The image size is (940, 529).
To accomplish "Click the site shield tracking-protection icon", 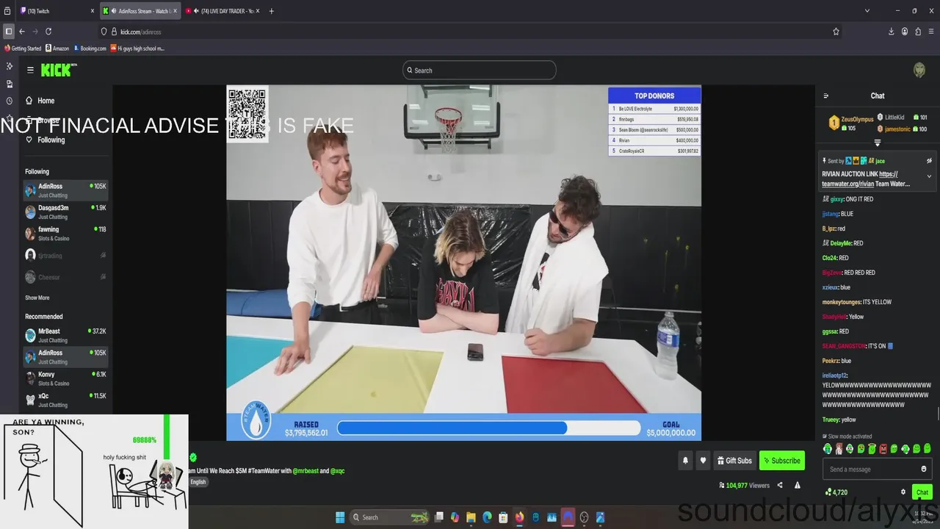I will pyautogui.click(x=104, y=32).
